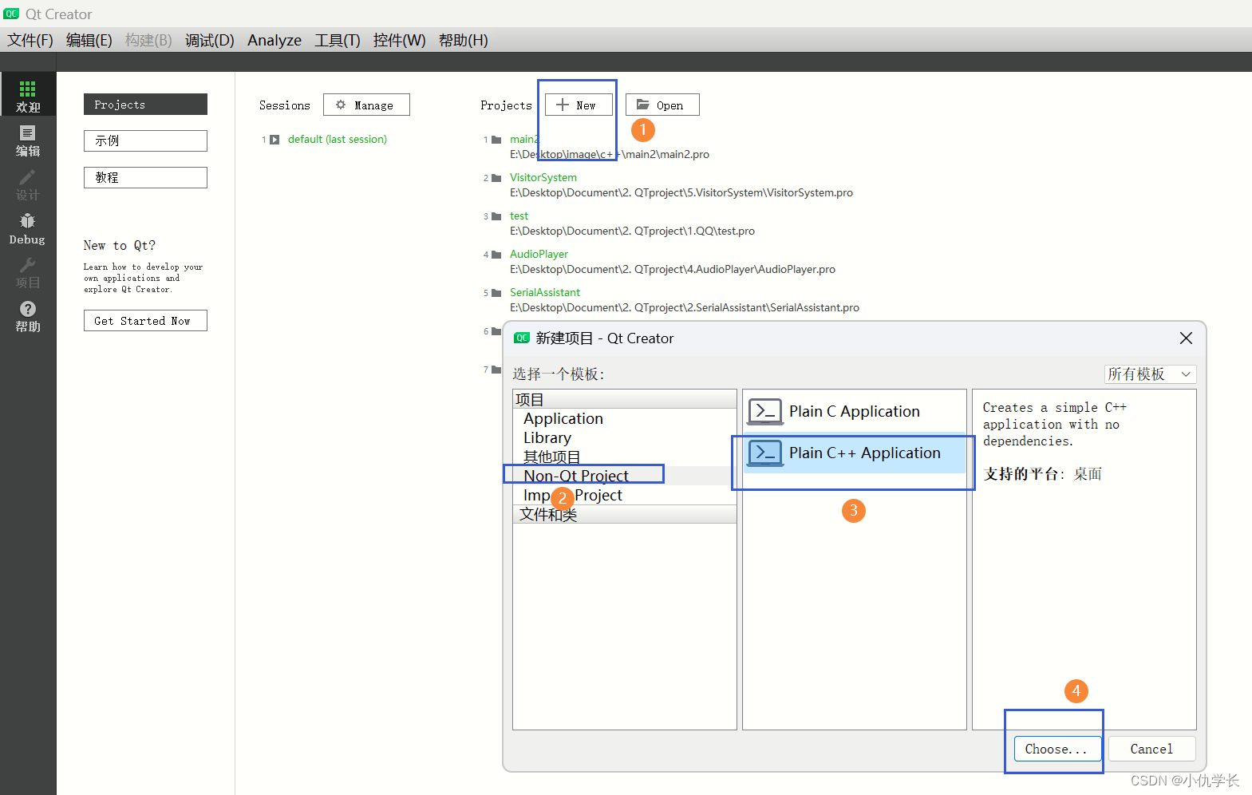
Task: Cancel the new project dialog
Action: [x=1151, y=749]
